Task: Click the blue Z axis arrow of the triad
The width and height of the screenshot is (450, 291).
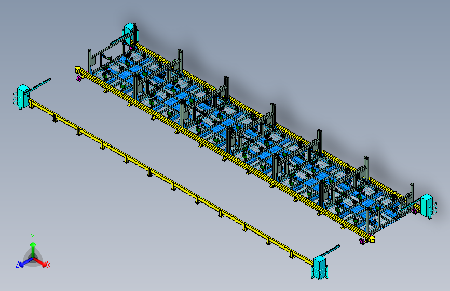Action: pos(26,262)
